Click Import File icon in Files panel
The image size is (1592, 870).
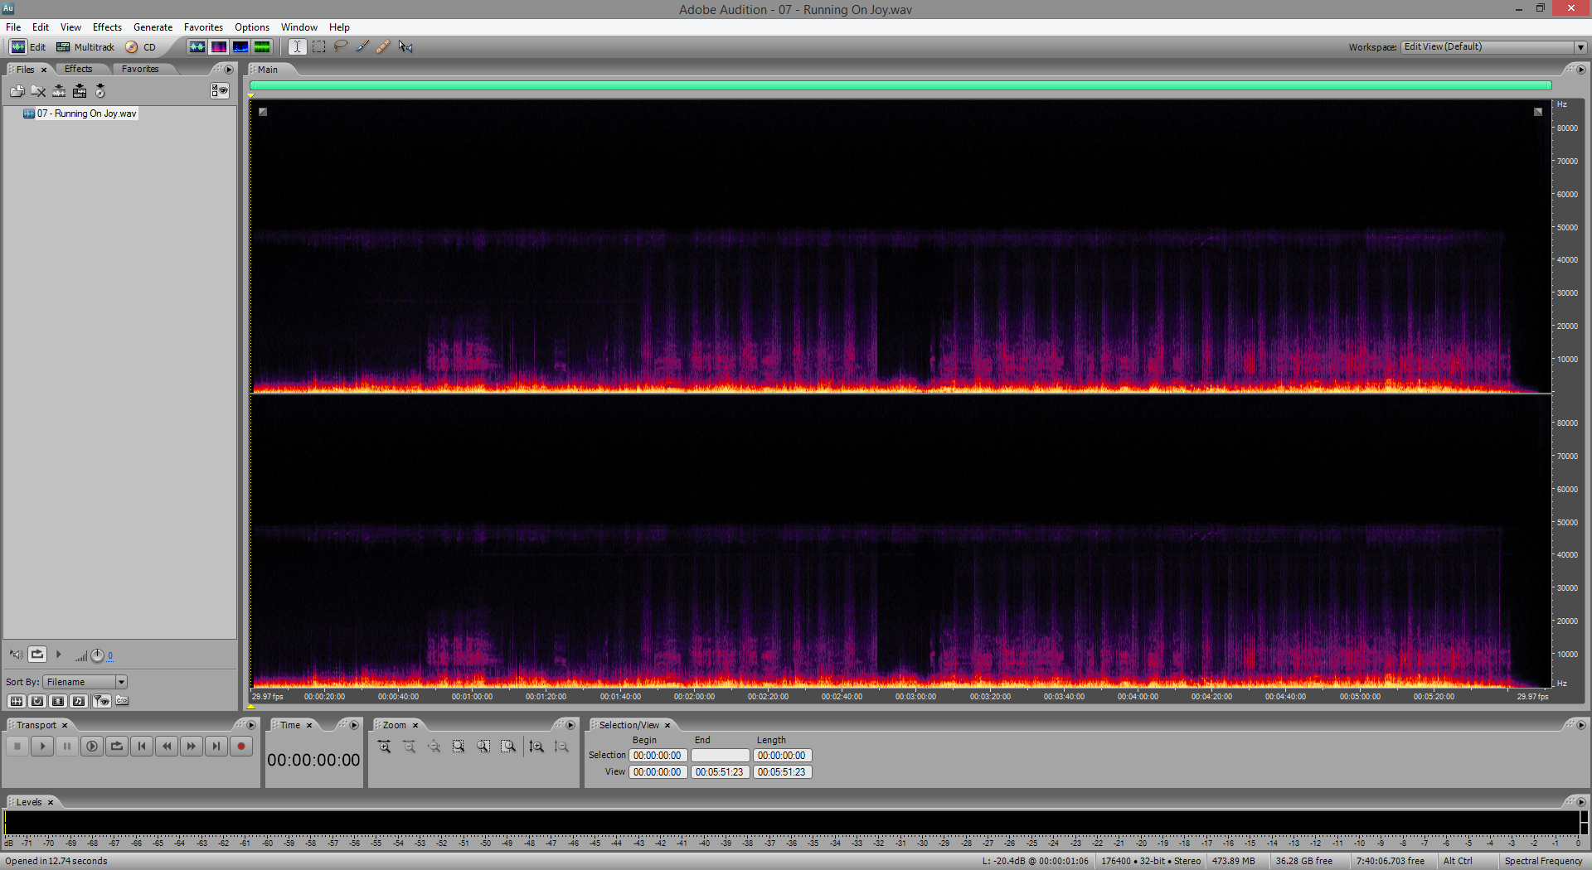pyautogui.click(x=17, y=91)
